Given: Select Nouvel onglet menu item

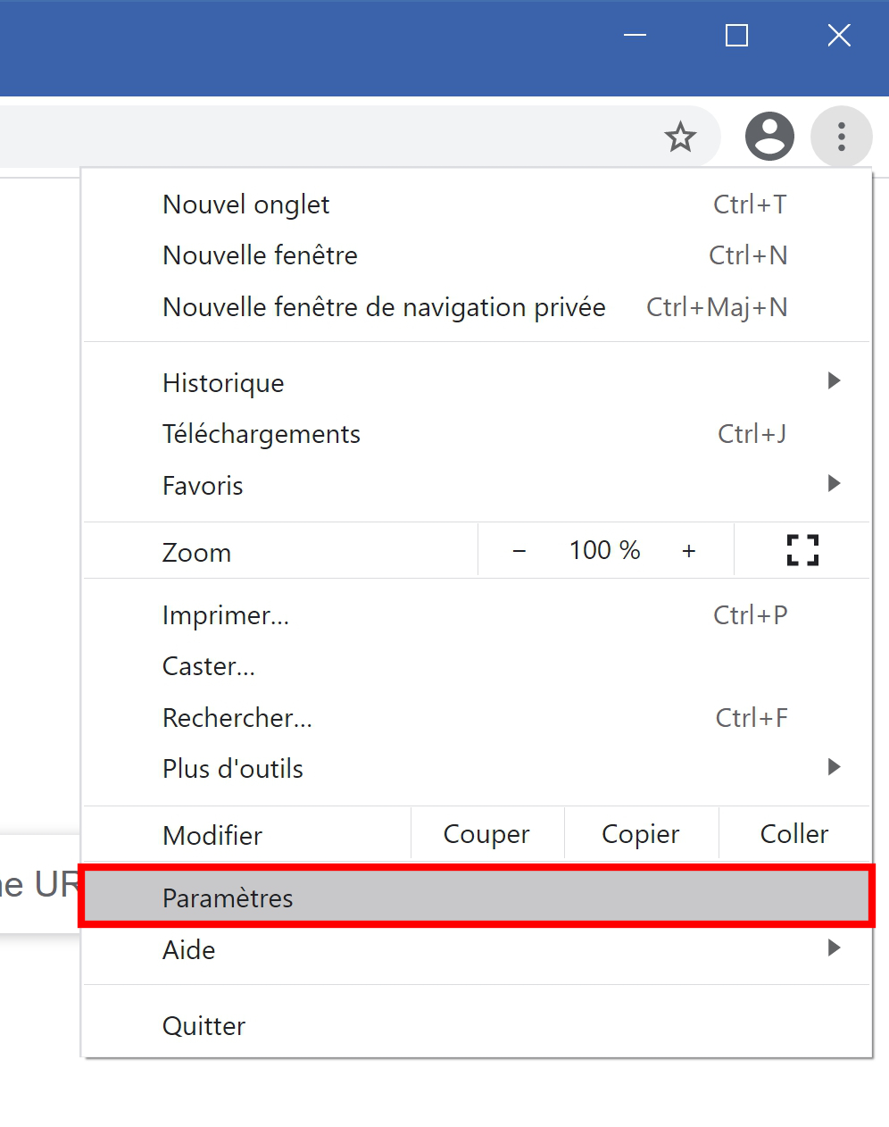Looking at the screenshot, I should coord(477,205).
